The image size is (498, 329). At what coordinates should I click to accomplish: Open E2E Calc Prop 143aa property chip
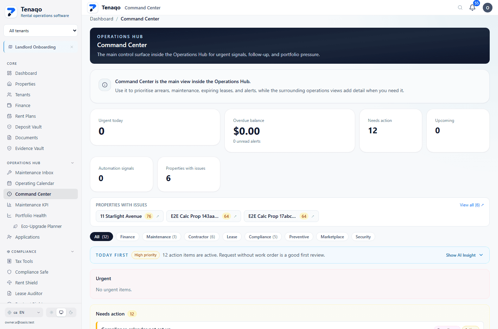coord(204,216)
